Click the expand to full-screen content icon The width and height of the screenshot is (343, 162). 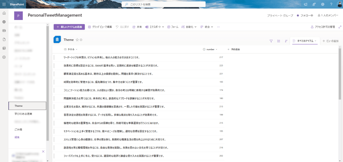(340, 27)
